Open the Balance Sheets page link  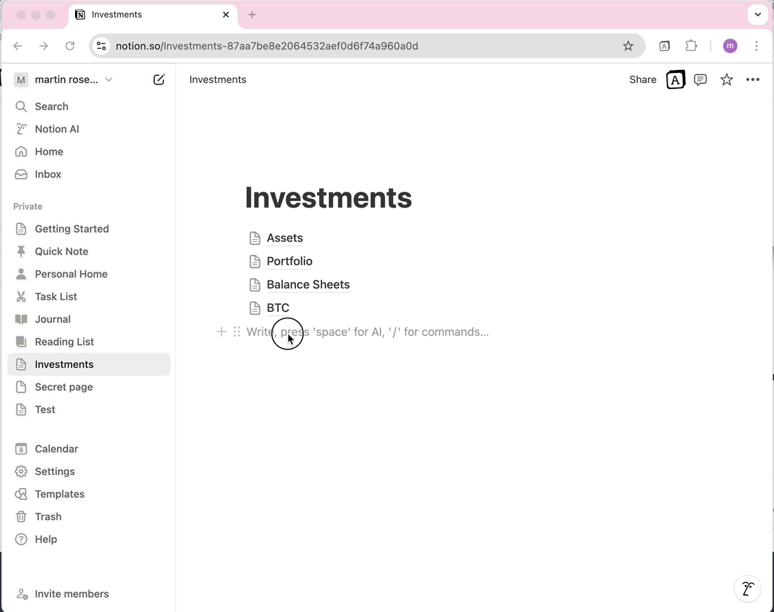(308, 285)
